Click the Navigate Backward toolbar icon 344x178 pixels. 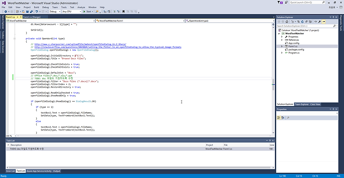[6, 11]
